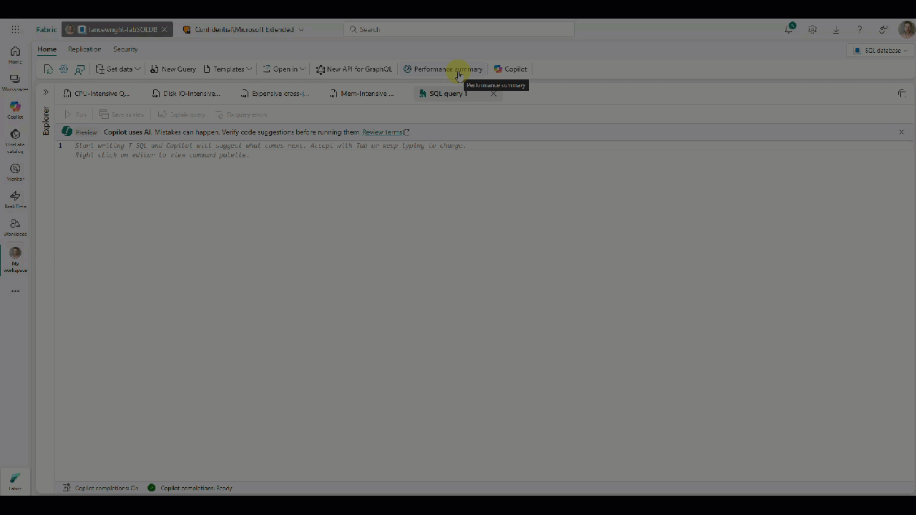The height and width of the screenshot is (515, 916).
Task: Expand the Explorer pane chevron
Action: coord(46,92)
